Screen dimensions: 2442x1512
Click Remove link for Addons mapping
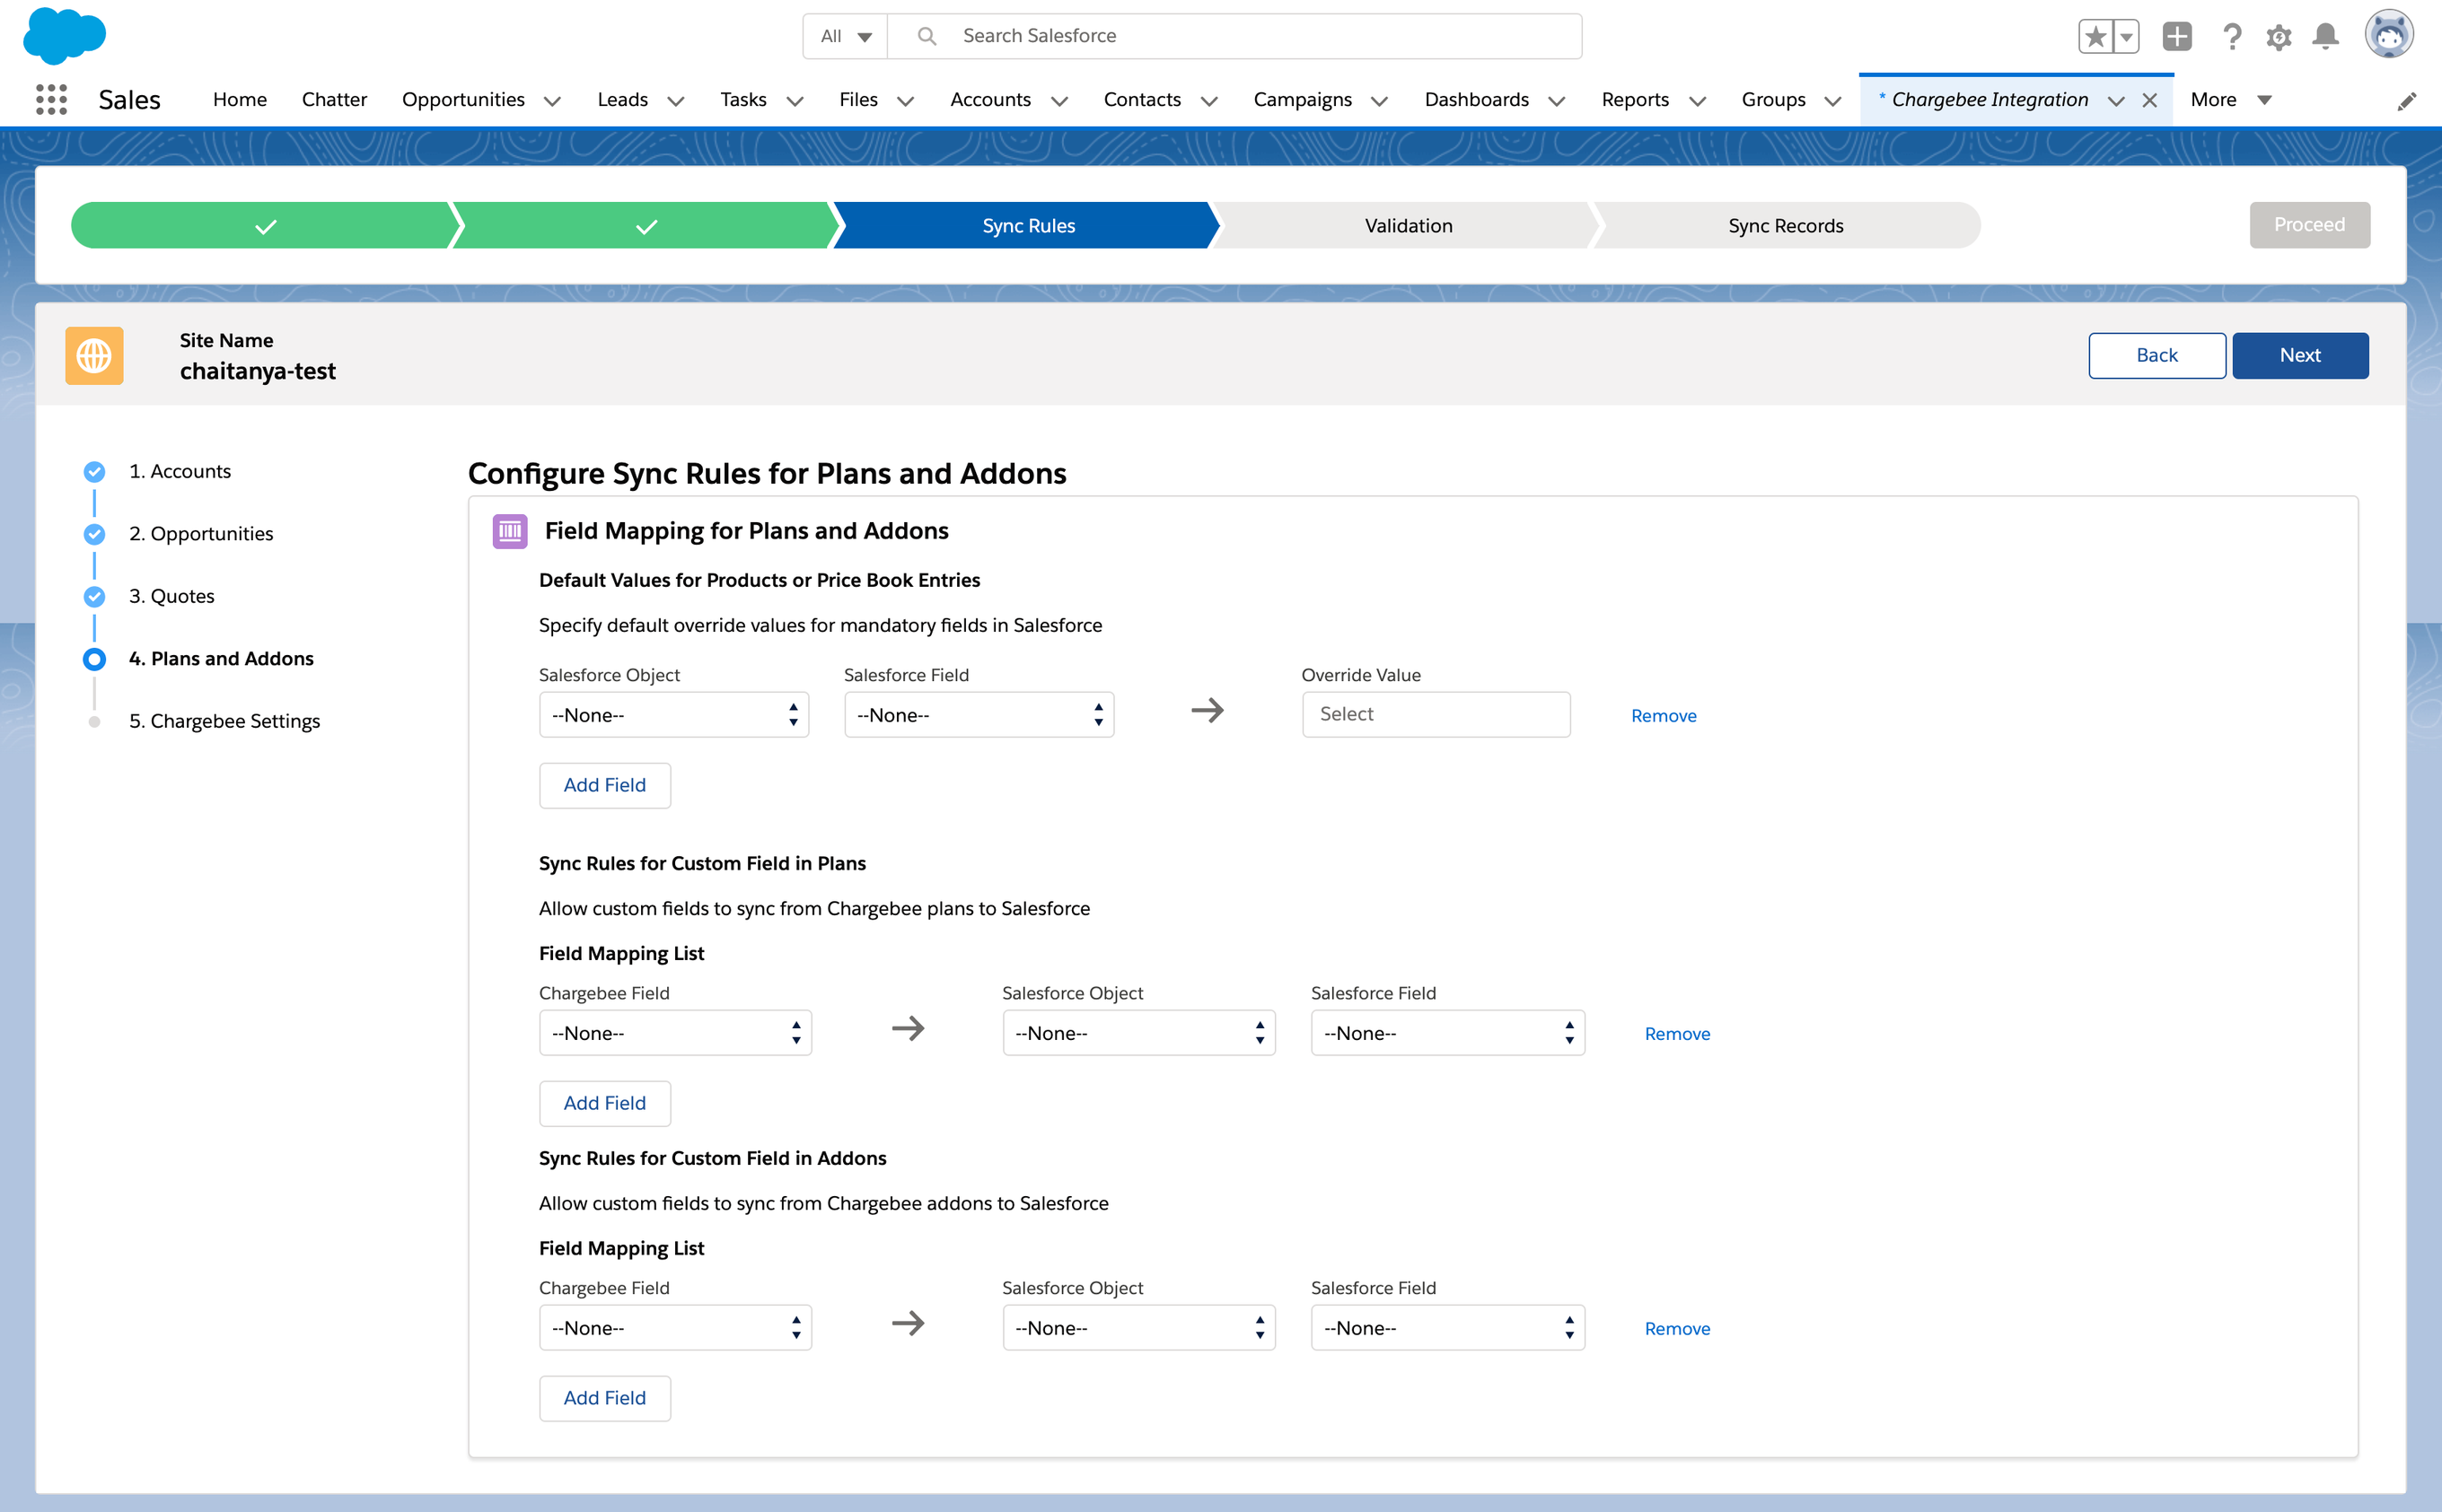[1677, 1328]
